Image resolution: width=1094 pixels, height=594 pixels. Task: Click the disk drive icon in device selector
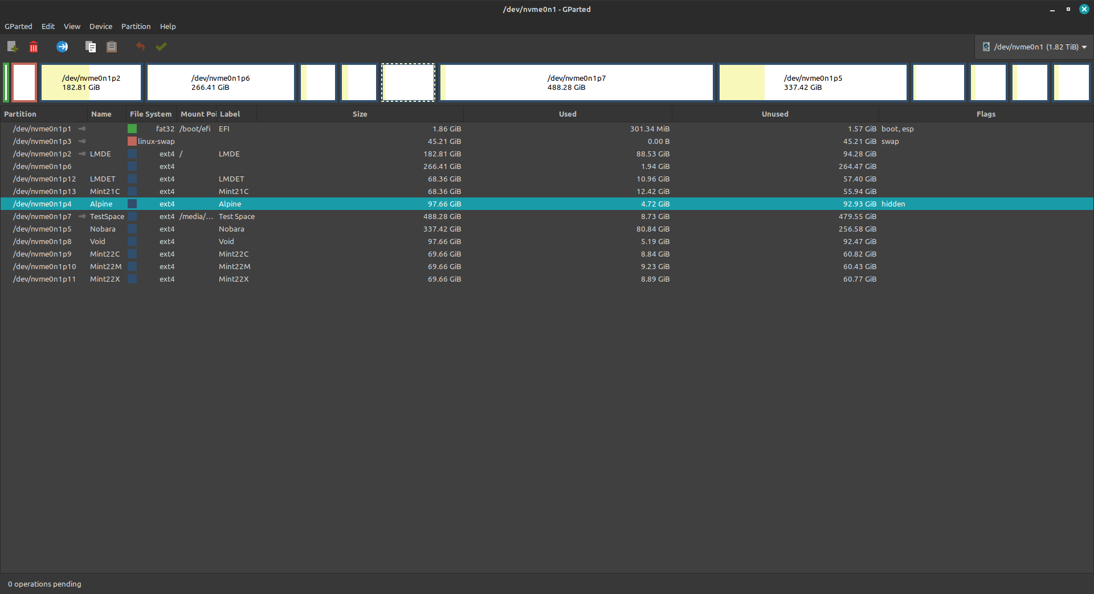pos(986,47)
